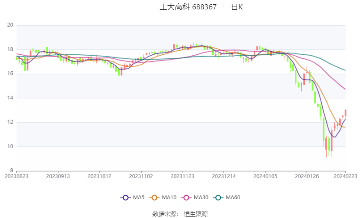Screen dimensions: 360x218
Task: Click the data source text 数据来源：恒生聚源
Action: coord(180,214)
